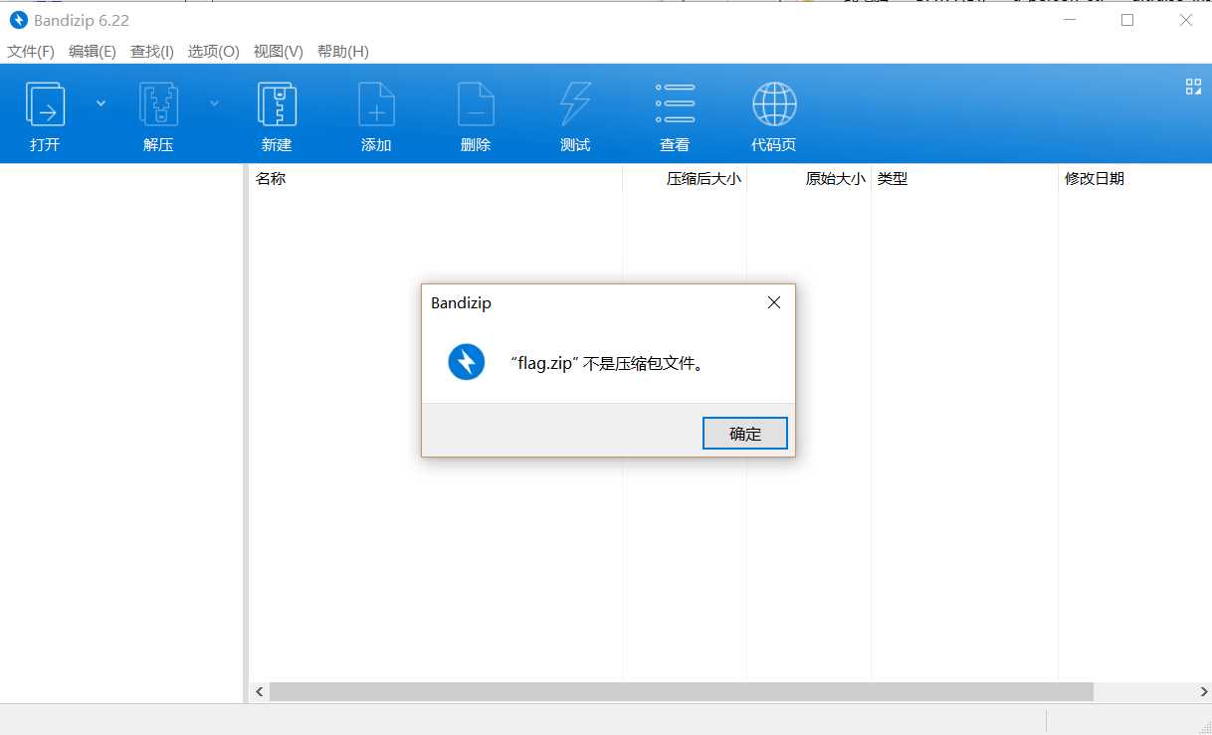Screen dimensions: 1212x735
Task: Click the Extract (解压) toolbar icon
Action: [158, 103]
